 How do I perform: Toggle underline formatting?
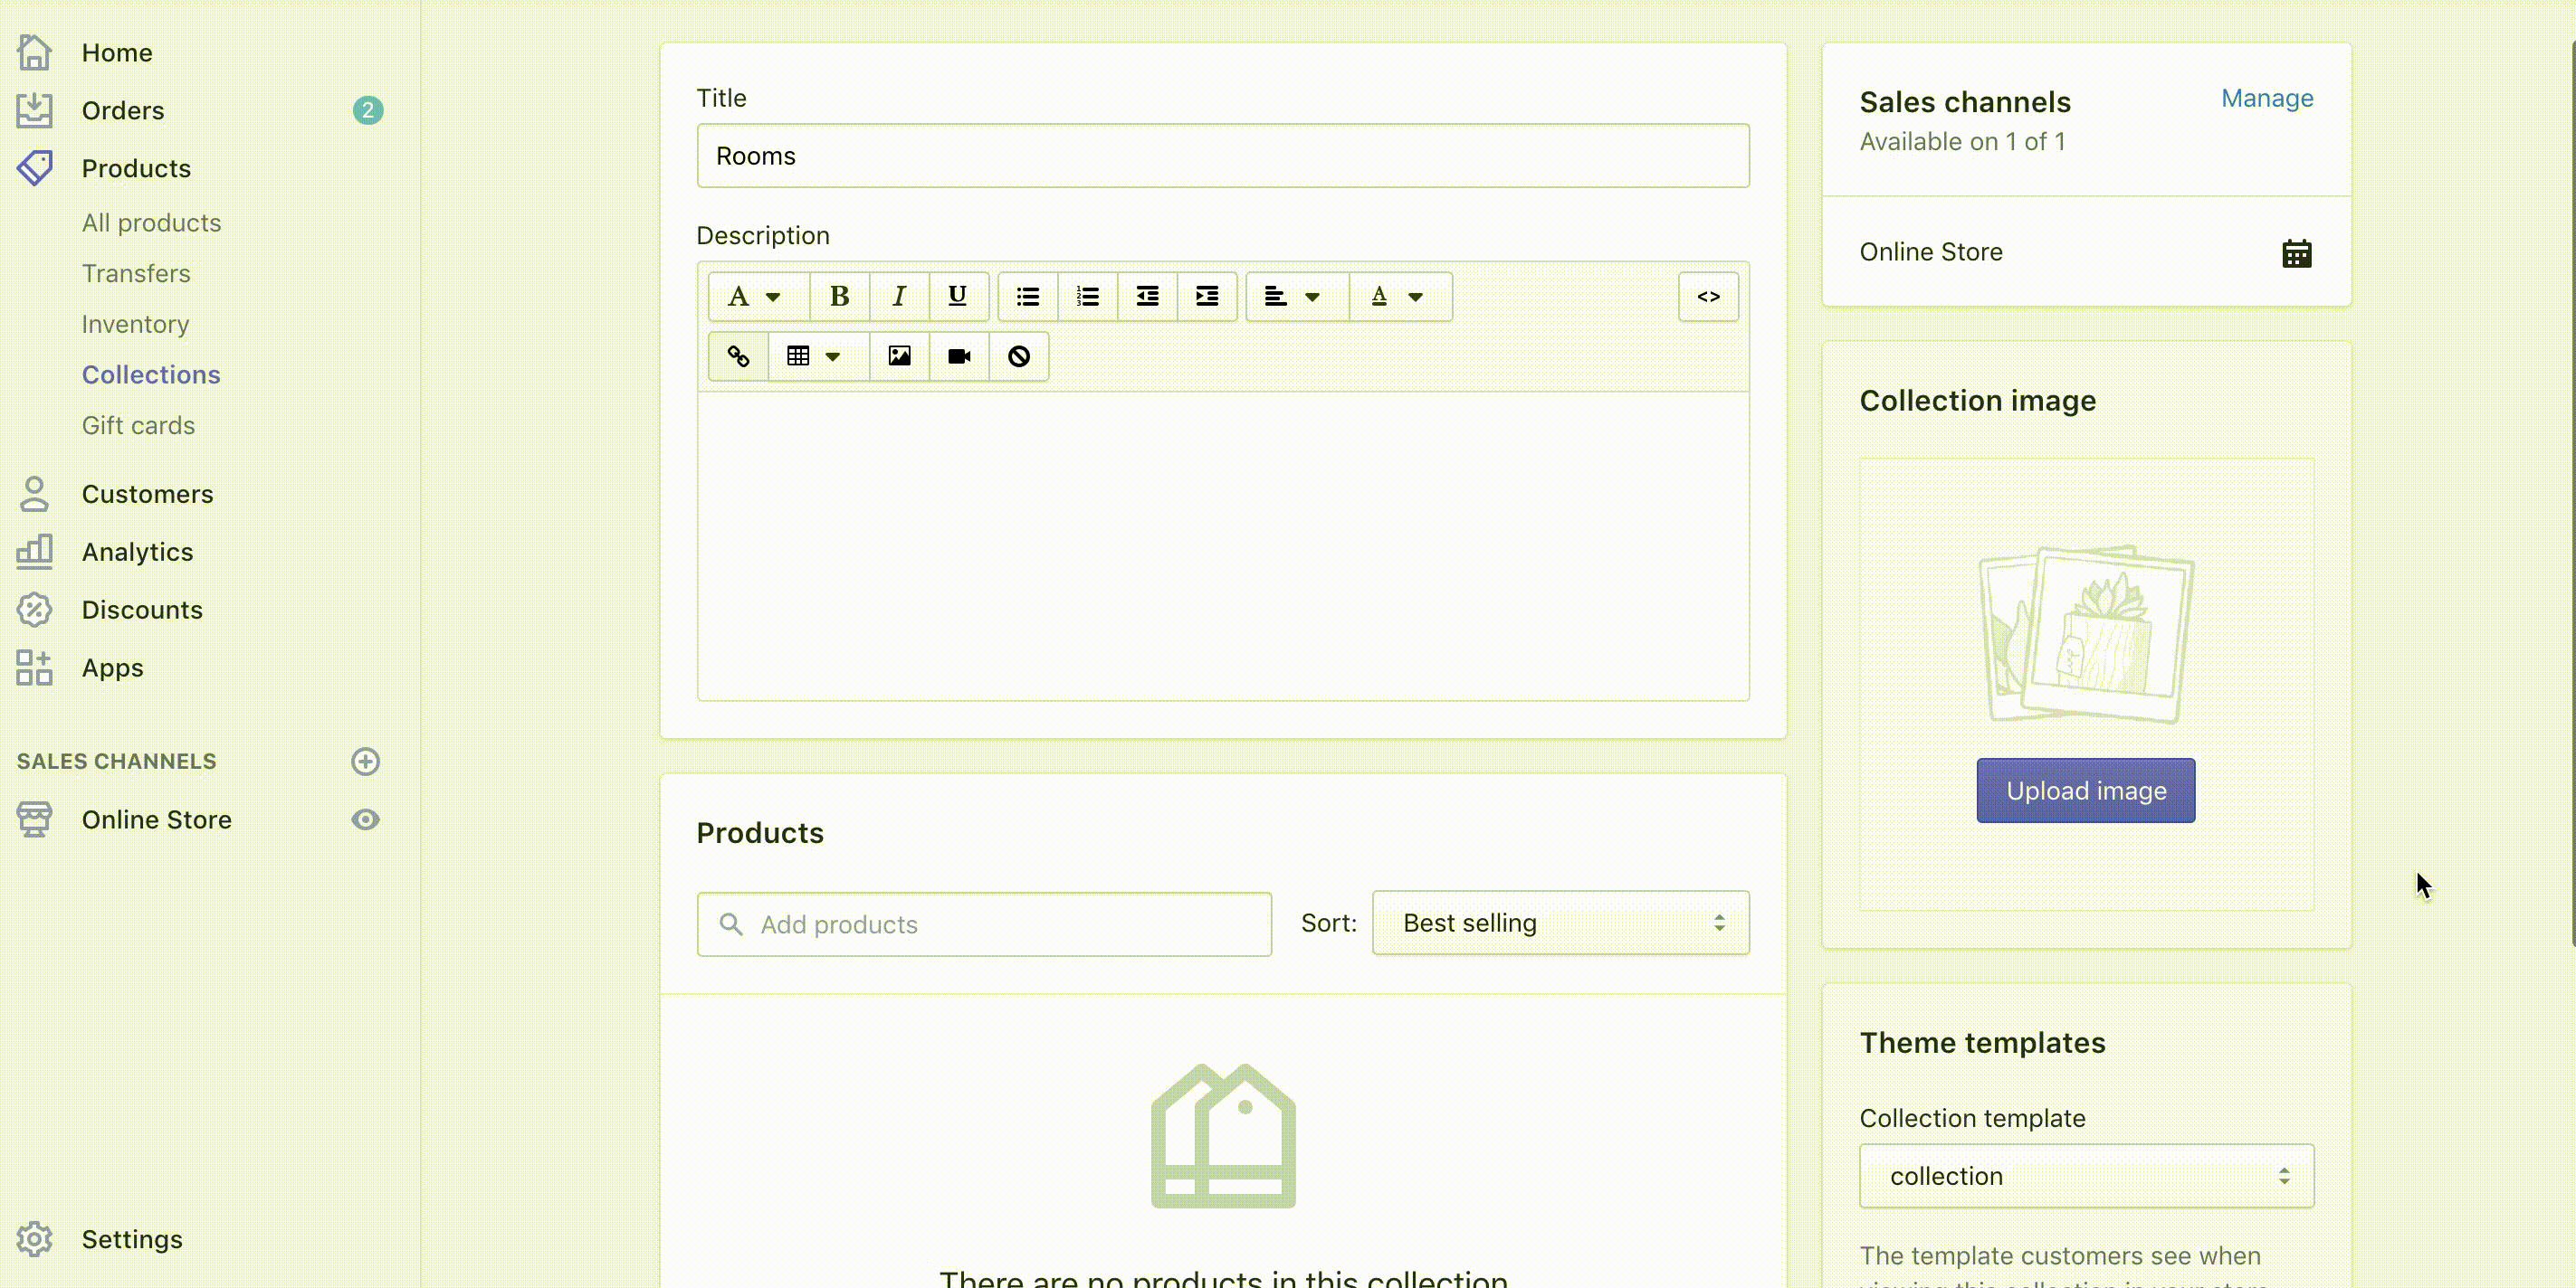(x=957, y=297)
